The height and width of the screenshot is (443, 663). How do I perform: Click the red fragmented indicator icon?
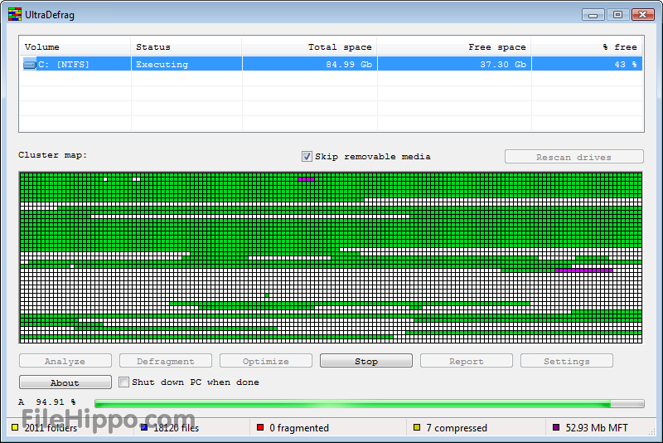click(x=260, y=428)
